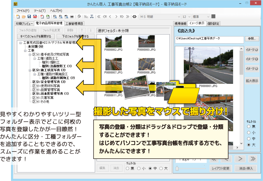Click すべてのフォルダを展開する button
The height and width of the screenshot is (181, 263).
(x=36, y=36)
